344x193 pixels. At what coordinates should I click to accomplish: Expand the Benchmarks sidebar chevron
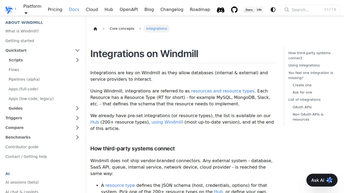pyautogui.click(x=77, y=137)
